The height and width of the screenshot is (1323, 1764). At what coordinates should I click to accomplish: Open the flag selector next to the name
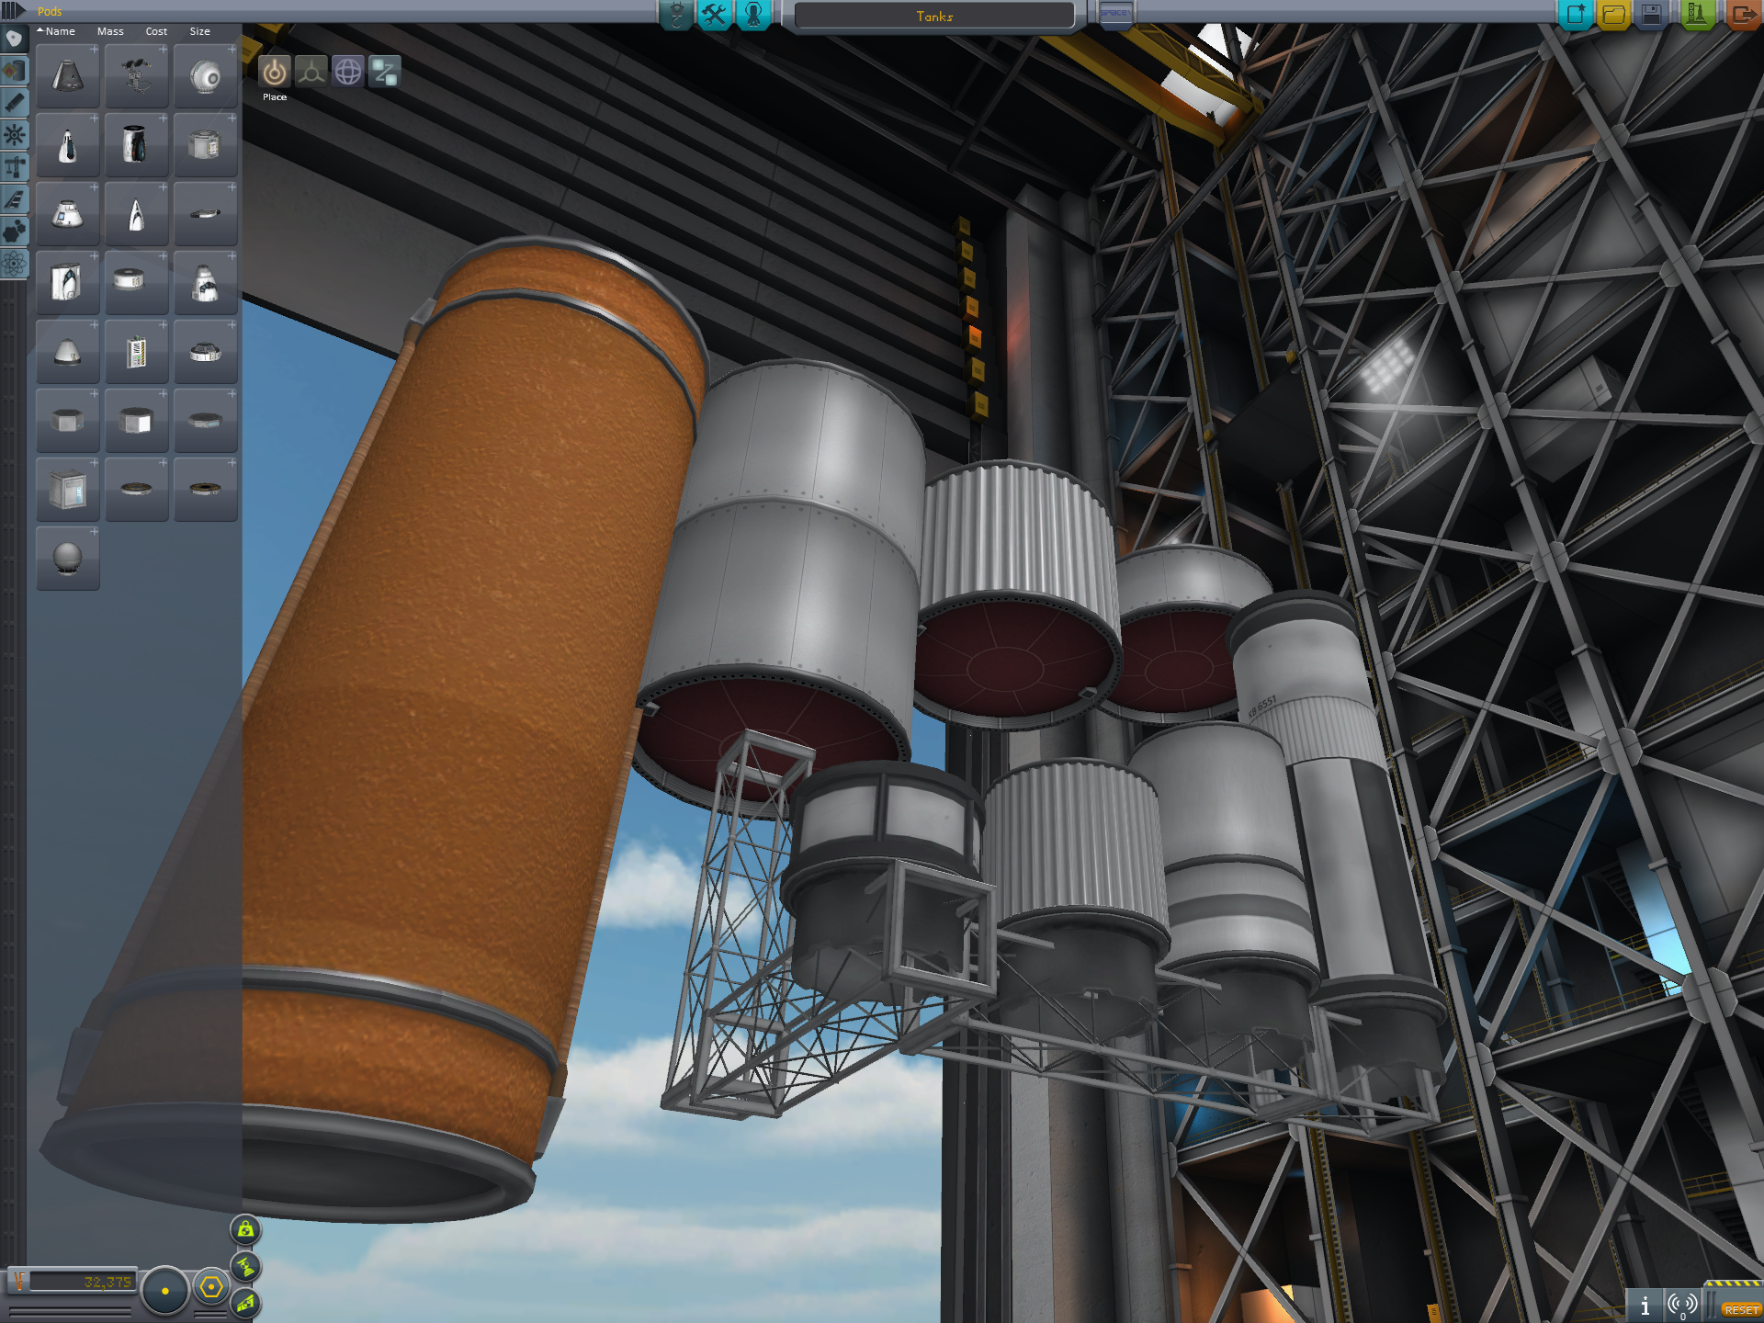(x=1115, y=15)
